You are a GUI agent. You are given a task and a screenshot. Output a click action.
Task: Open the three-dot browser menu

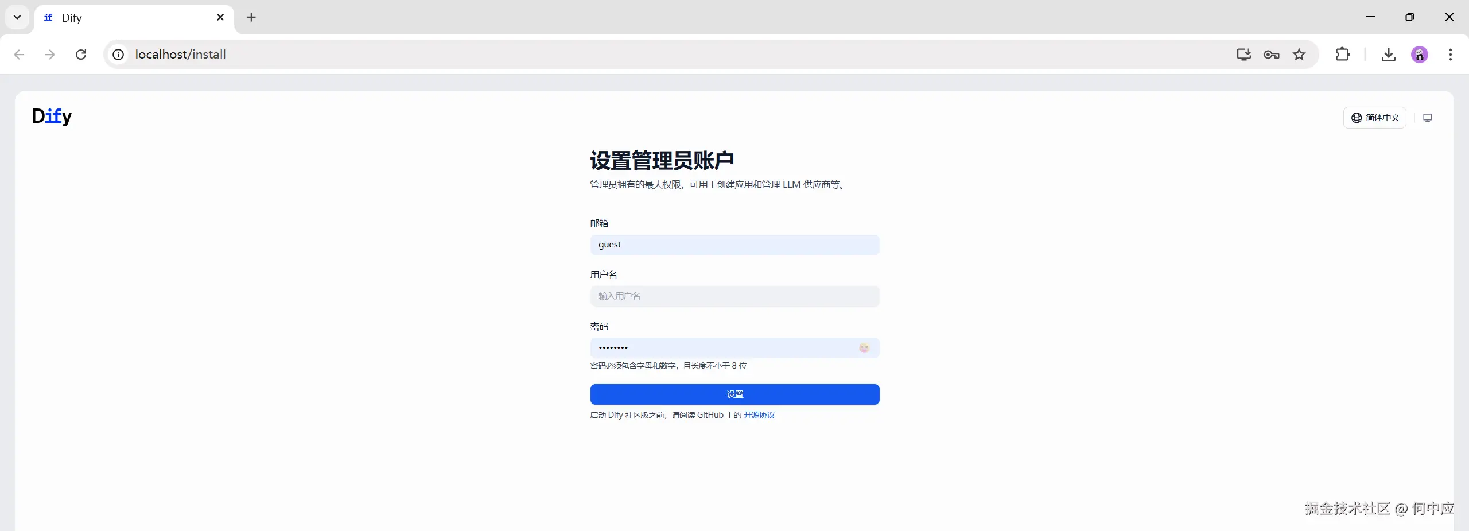(1451, 55)
